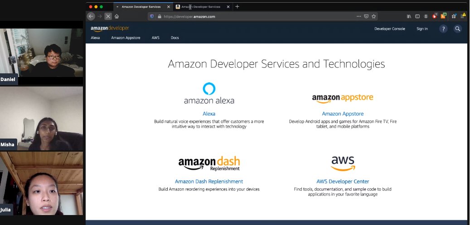Image resolution: width=470 pixels, height=225 pixels.
Task: Select AWS in the navigation bar
Action: 155,38
